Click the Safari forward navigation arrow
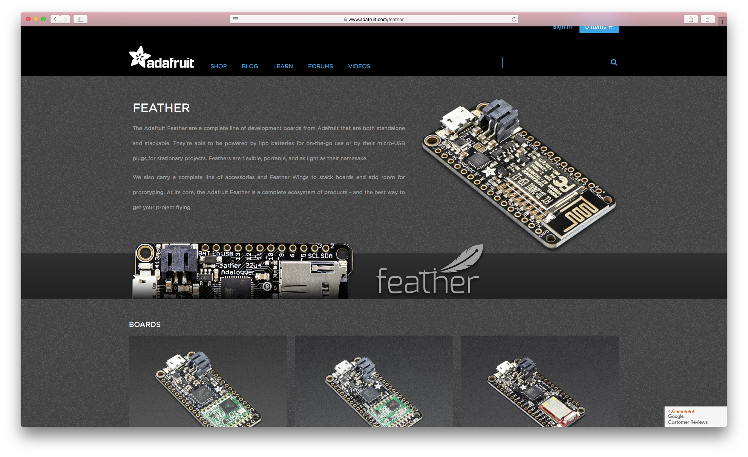 pyautogui.click(x=65, y=19)
